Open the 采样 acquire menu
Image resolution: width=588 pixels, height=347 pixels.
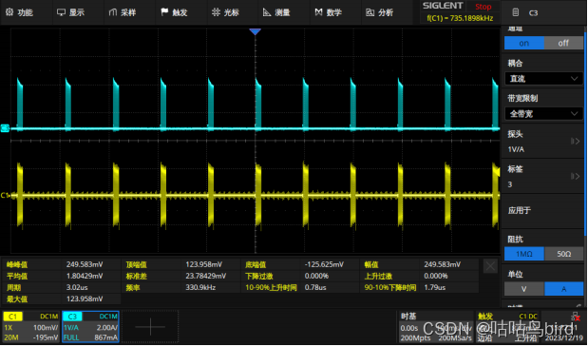pyautogui.click(x=123, y=12)
